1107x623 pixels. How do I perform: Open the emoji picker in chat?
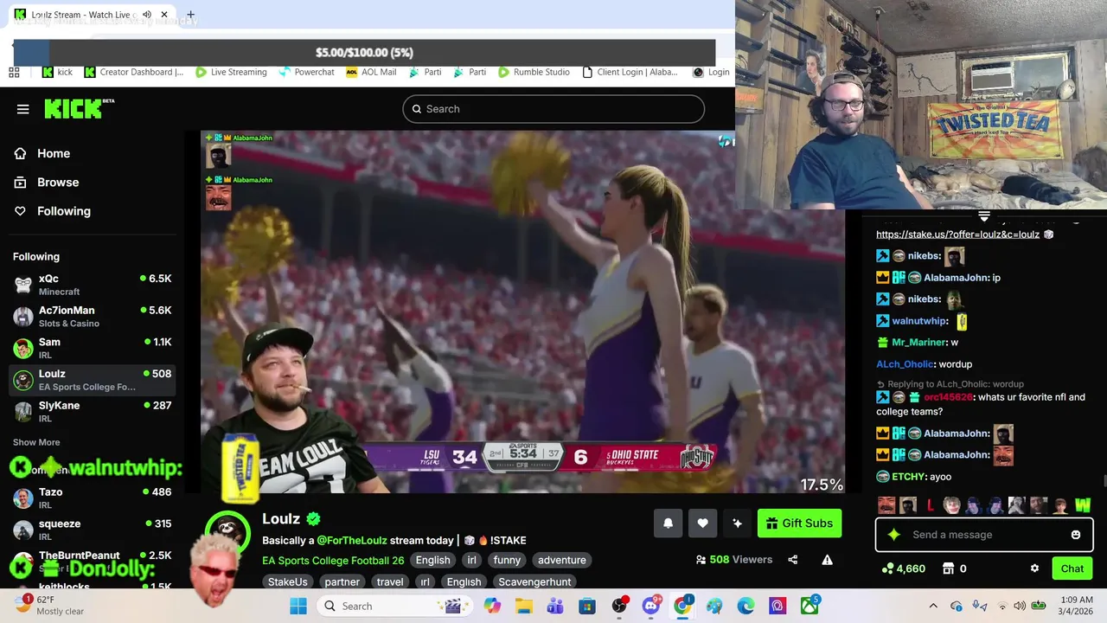pos(1076,535)
